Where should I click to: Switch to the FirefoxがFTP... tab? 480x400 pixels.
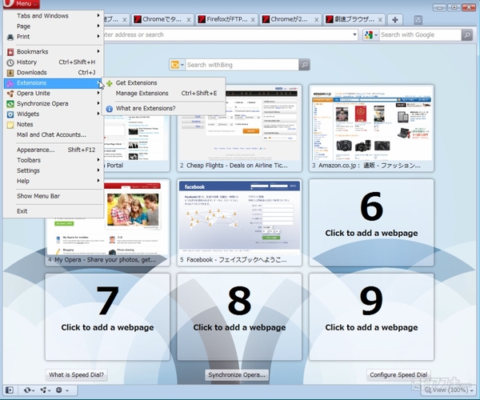[226, 19]
